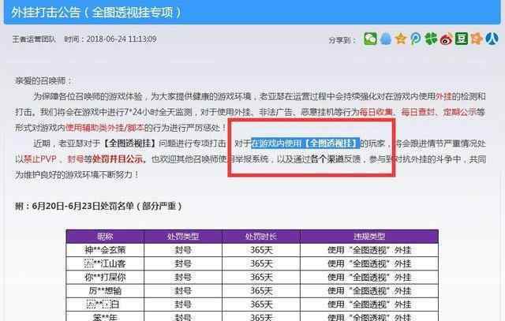
Task: Share to Renren with the blue 人 icon
Action: click(x=490, y=39)
